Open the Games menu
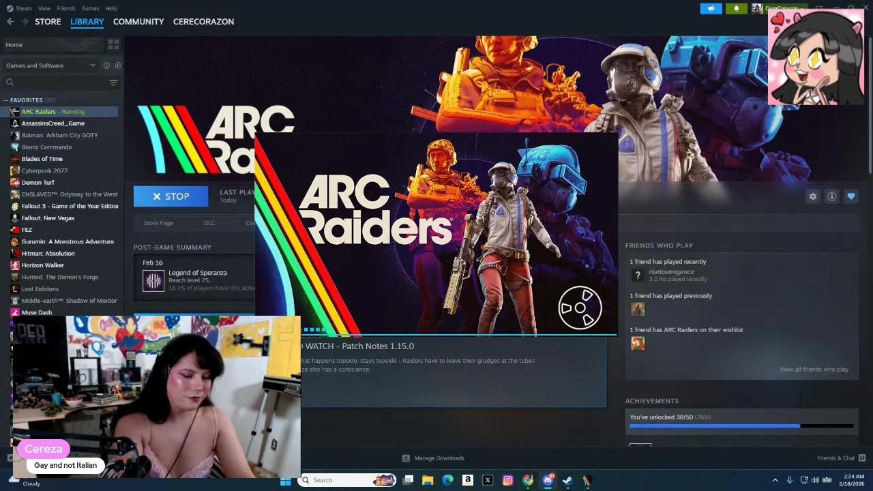 pyautogui.click(x=90, y=8)
